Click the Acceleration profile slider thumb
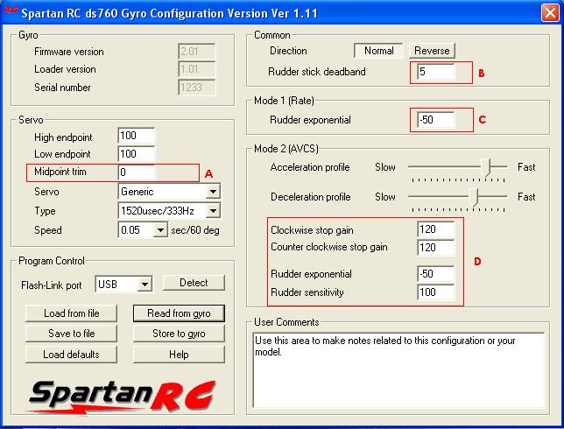 pos(486,167)
